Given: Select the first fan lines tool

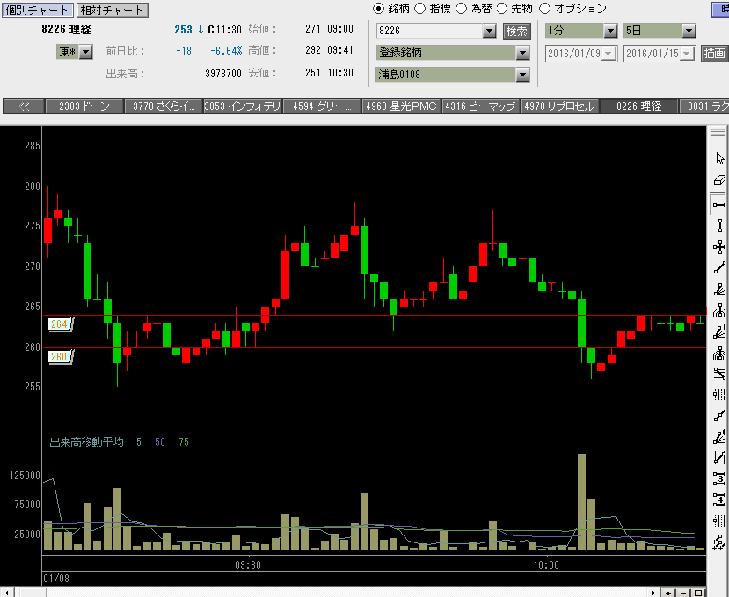Looking at the screenshot, I should pos(719,289).
